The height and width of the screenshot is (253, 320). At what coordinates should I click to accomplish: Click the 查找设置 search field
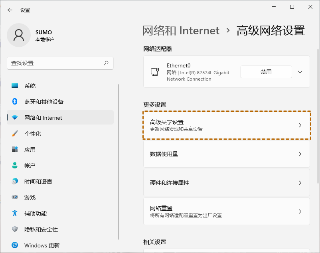[60, 63]
